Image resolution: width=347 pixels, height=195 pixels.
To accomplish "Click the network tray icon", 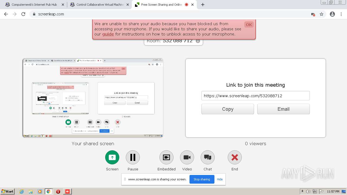I will point(315,191).
